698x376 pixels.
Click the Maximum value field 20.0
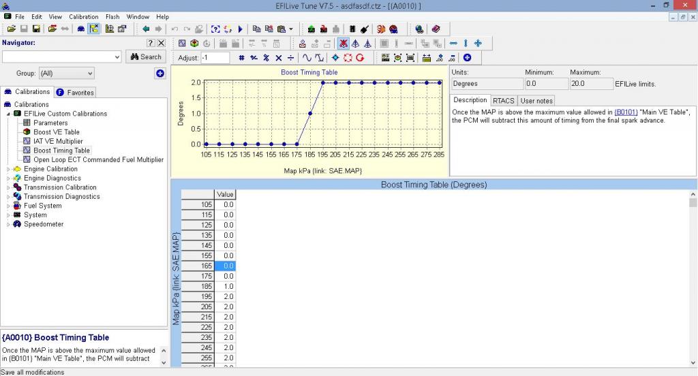591,84
